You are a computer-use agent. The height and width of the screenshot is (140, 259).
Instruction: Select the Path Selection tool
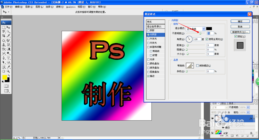click(x=4, y=62)
